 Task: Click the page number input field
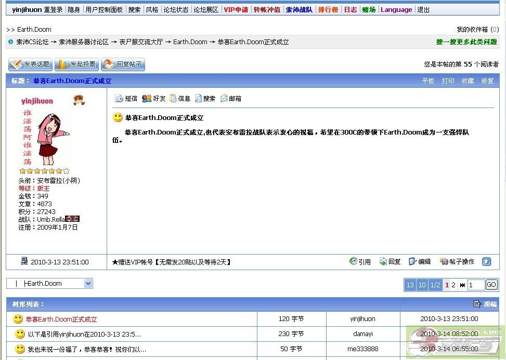(475, 285)
